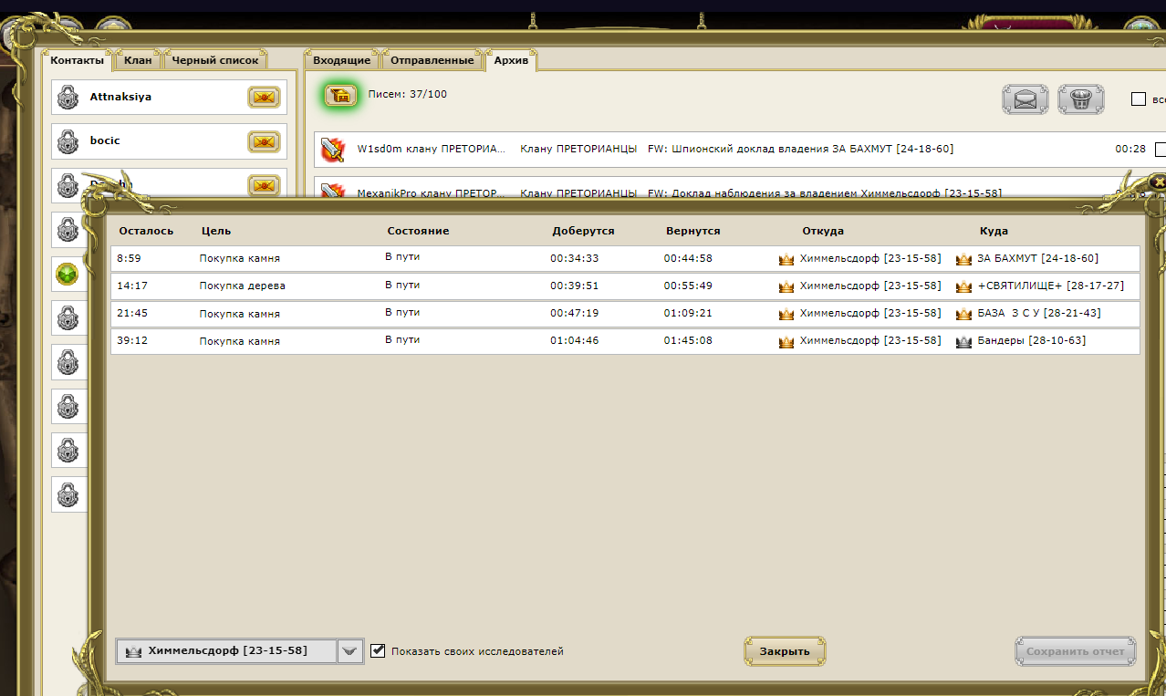
Task: Sort by the Осталось column header
Action: pos(146,231)
